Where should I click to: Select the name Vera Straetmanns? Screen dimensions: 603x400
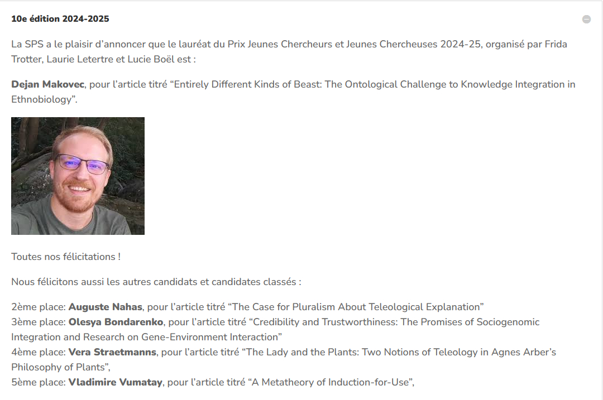tap(112, 352)
